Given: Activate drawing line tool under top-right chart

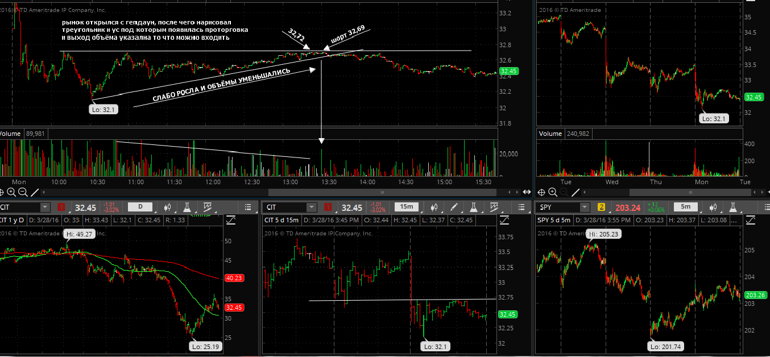Looking at the screenshot, I should coord(576,193).
